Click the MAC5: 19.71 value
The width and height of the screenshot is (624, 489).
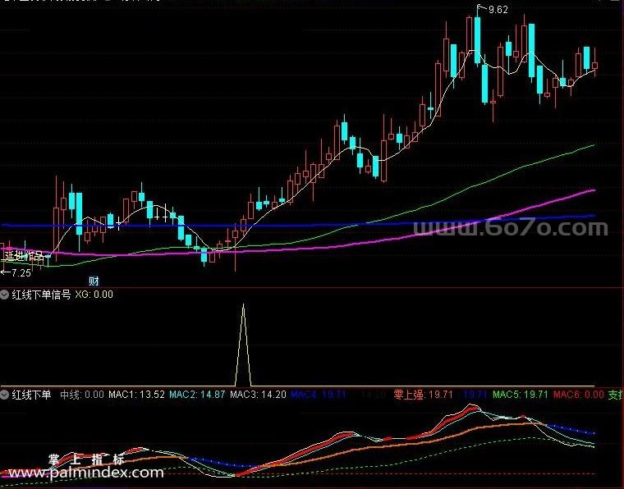point(521,395)
